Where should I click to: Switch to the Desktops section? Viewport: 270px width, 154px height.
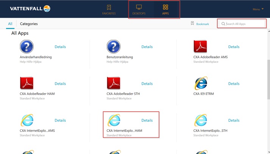coord(139,9)
